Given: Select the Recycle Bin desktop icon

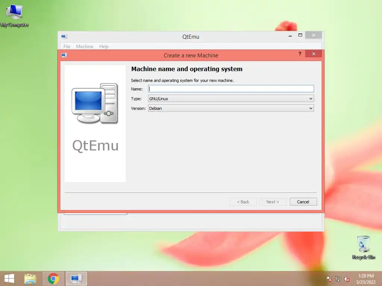Looking at the screenshot, I should coord(363,247).
